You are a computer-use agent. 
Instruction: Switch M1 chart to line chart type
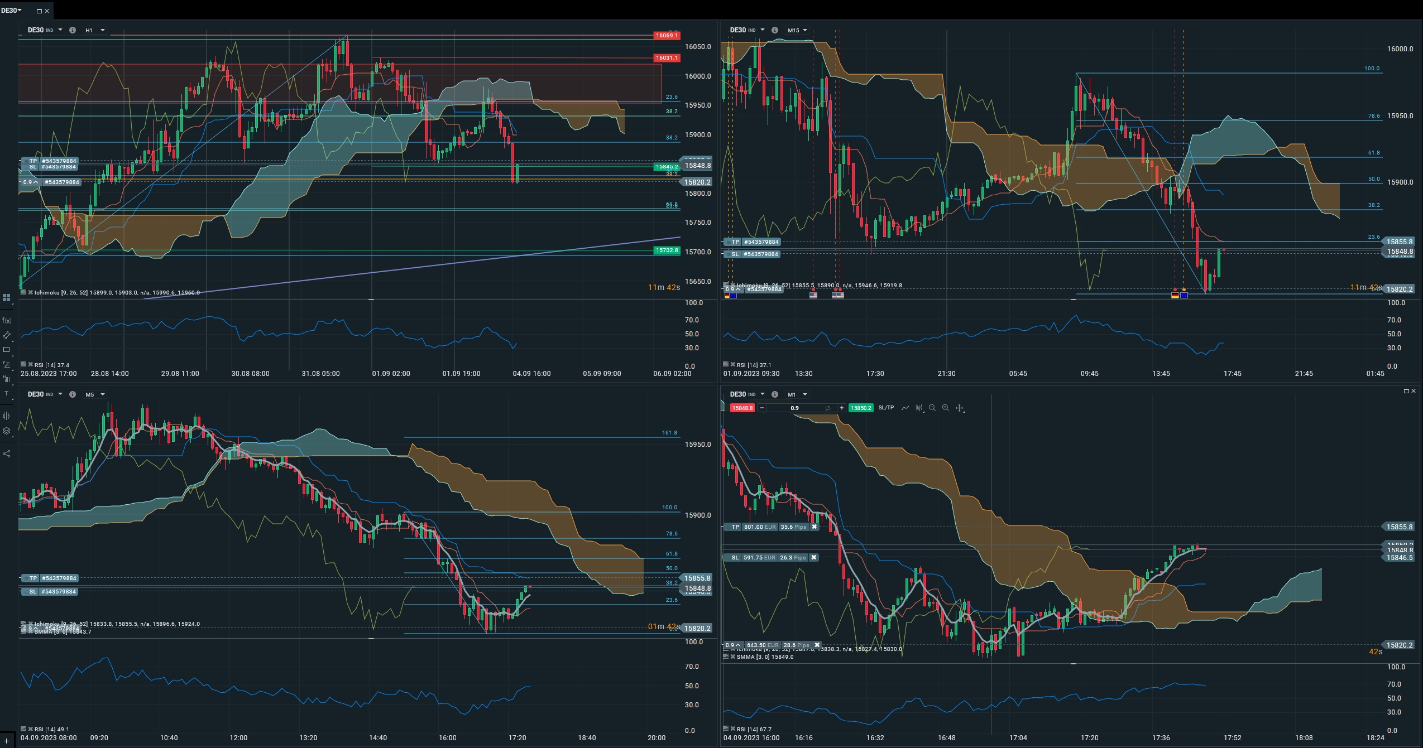click(x=905, y=408)
